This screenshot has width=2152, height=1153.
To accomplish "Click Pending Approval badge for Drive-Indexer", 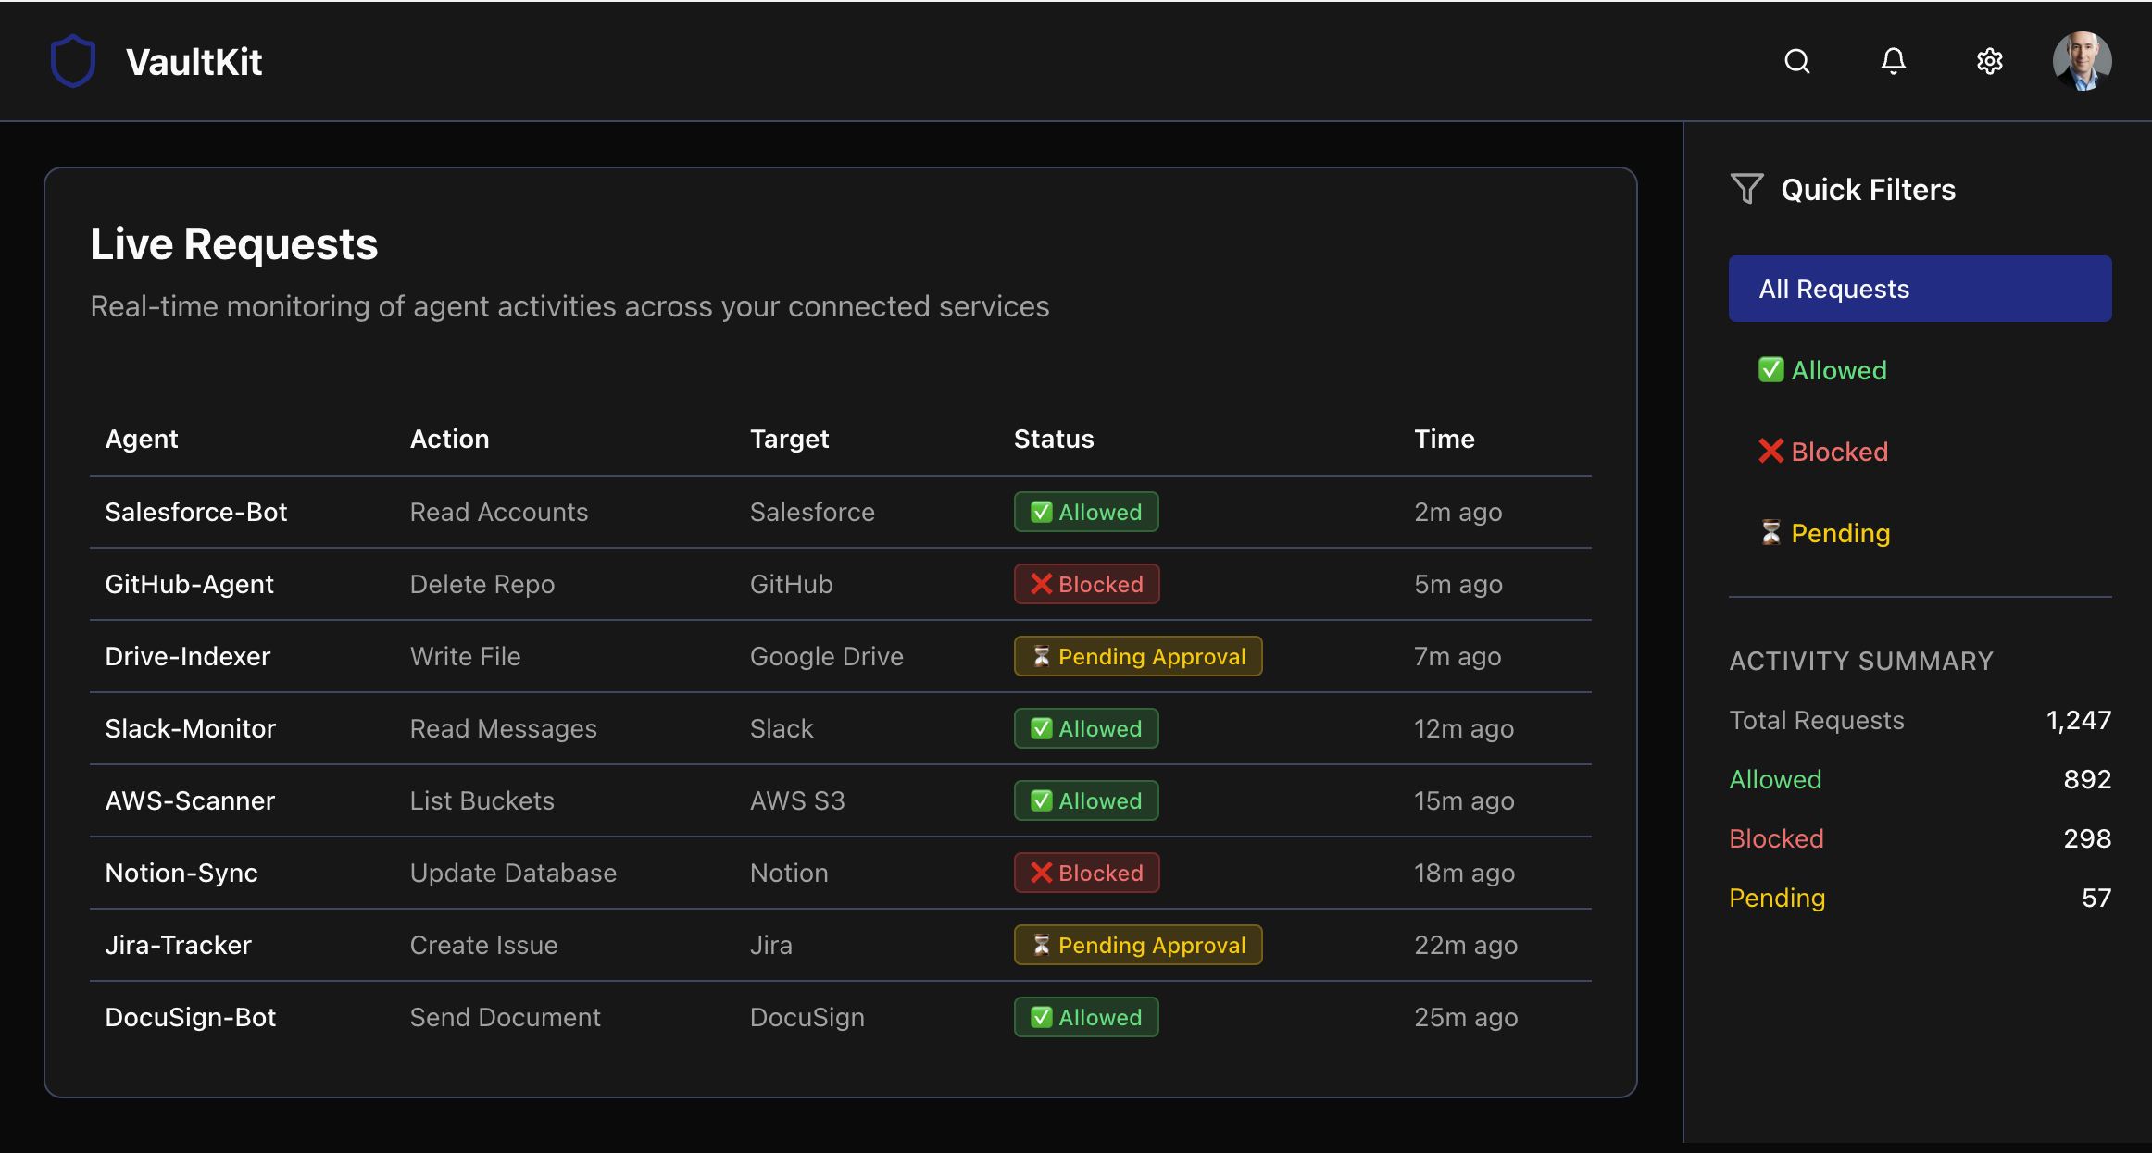I will (1138, 656).
